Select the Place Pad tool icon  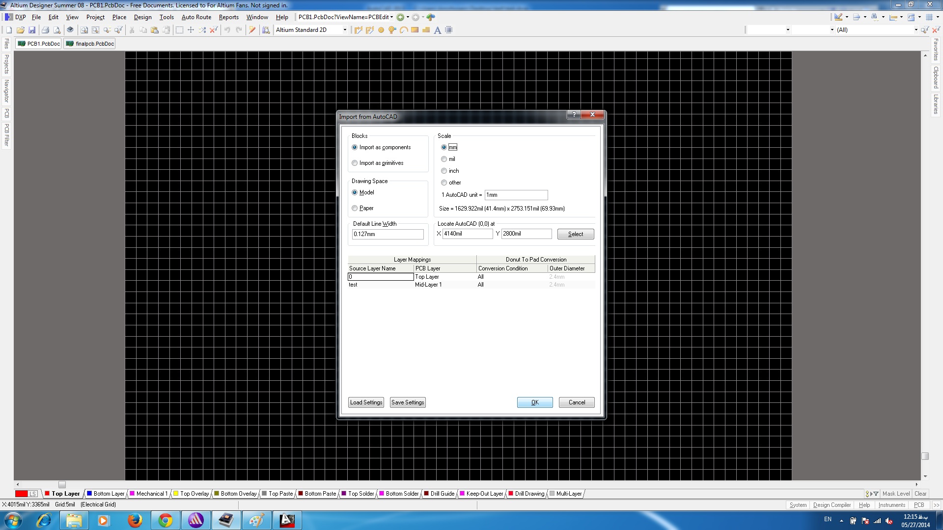[381, 30]
